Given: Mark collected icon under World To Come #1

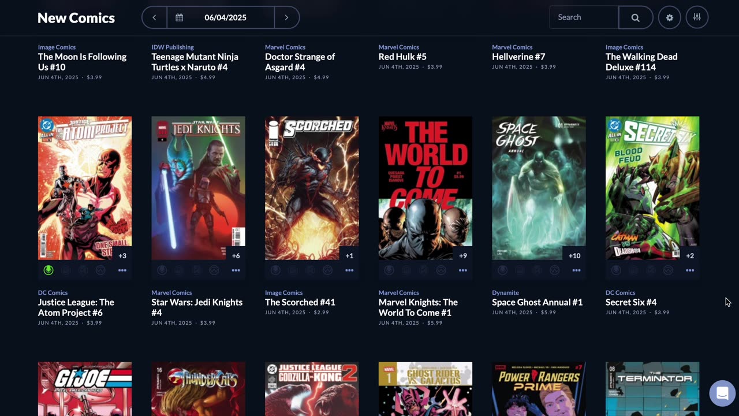Looking at the screenshot, I should pos(406,270).
